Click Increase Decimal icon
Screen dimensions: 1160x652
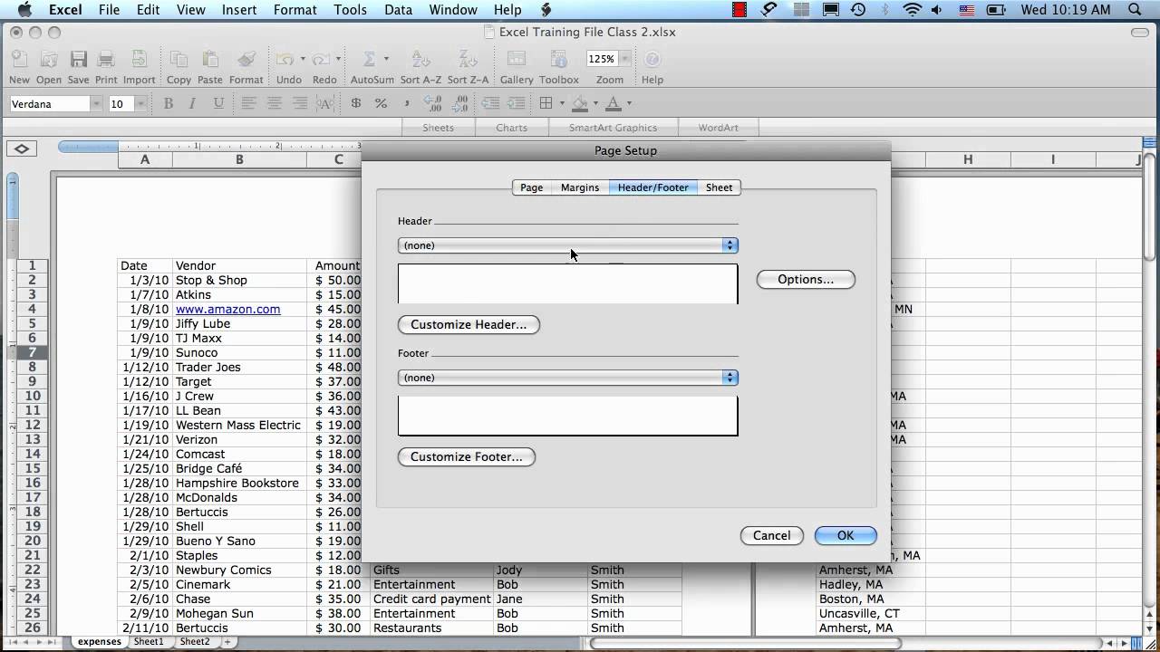[432, 103]
